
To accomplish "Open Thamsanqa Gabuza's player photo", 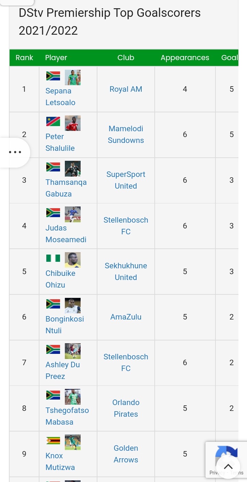I will pos(73,169).
